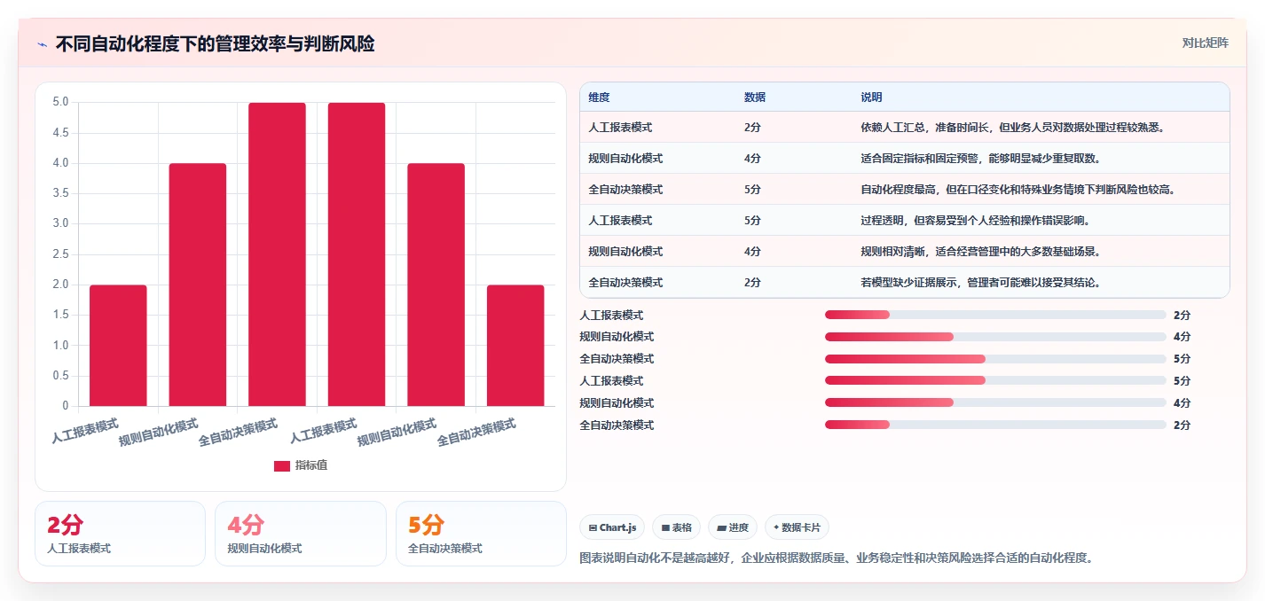Click the Chart.js tag chip
The height and width of the screenshot is (601, 1265).
[x=612, y=527]
